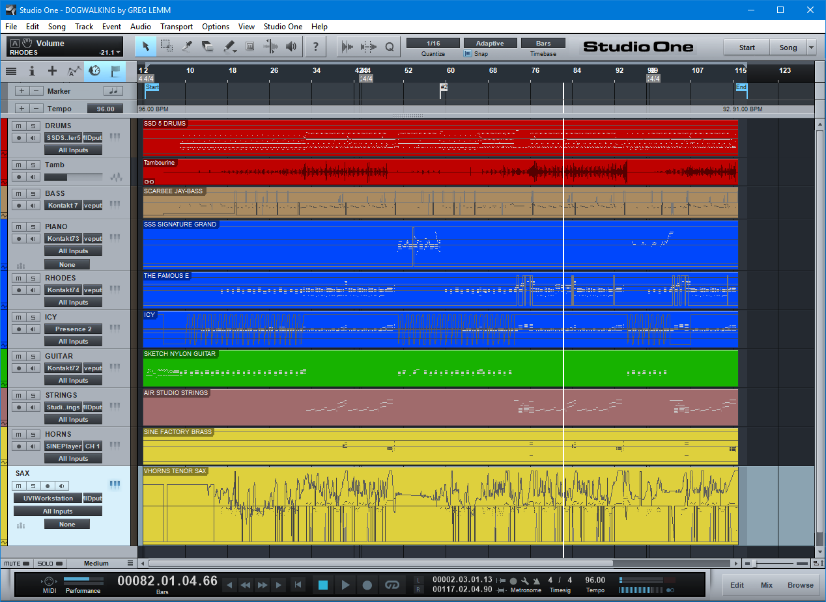Open the Kontakt 7 instrument selector on BASS
Image resolution: width=826 pixels, height=602 pixels.
coord(63,206)
